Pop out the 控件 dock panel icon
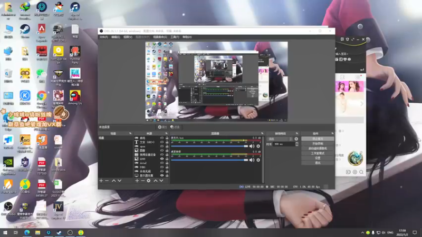The image size is (422, 237). pyautogui.click(x=332, y=133)
